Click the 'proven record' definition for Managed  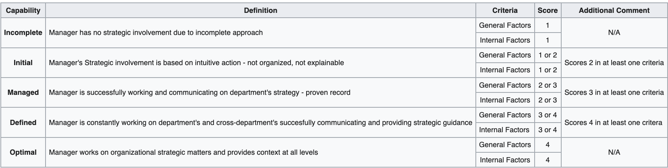199,92
